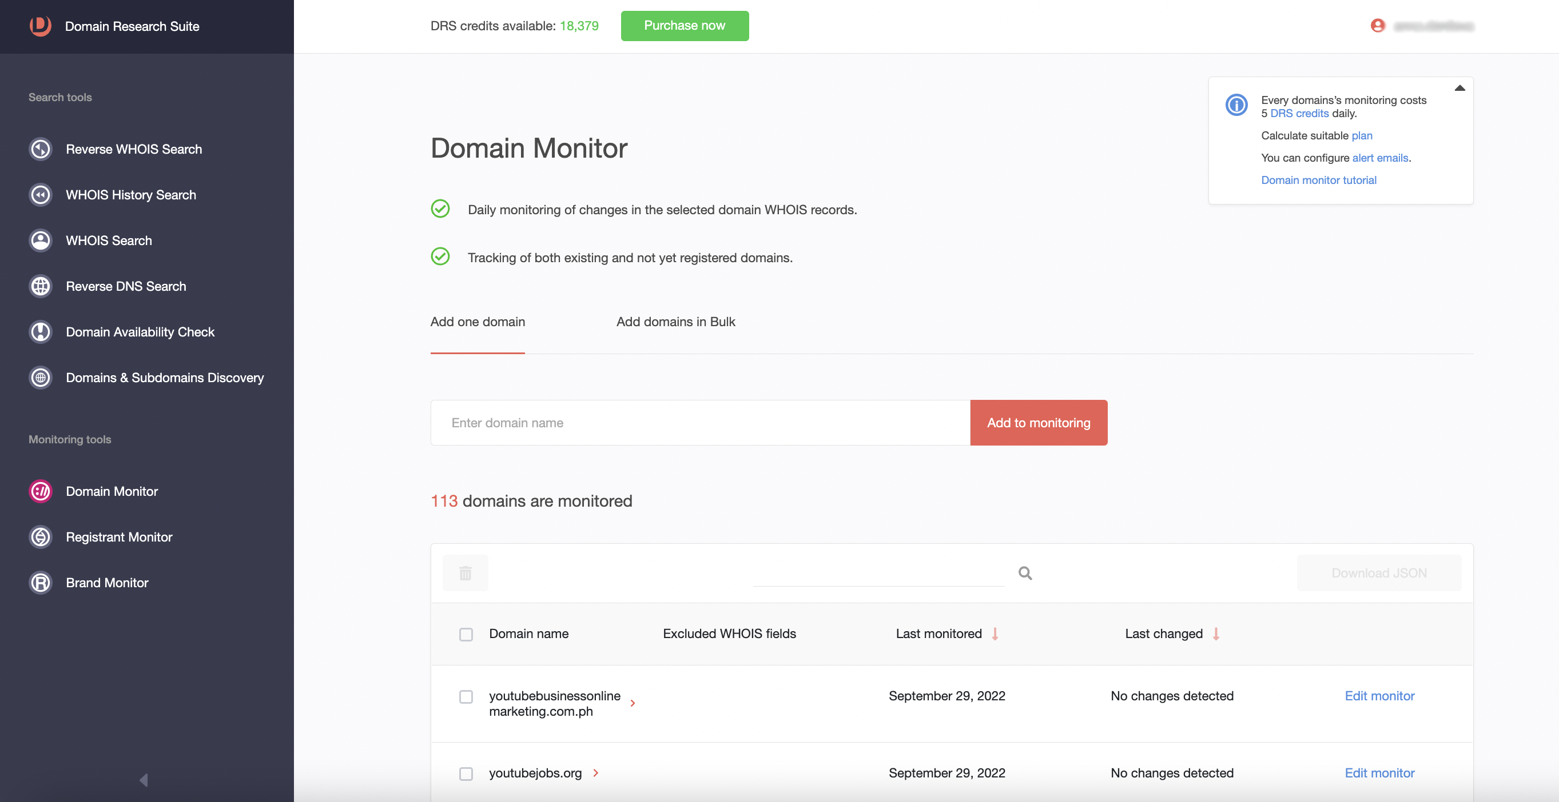Image resolution: width=1559 pixels, height=802 pixels.
Task: Click the domain name input field
Action: click(700, 423)
